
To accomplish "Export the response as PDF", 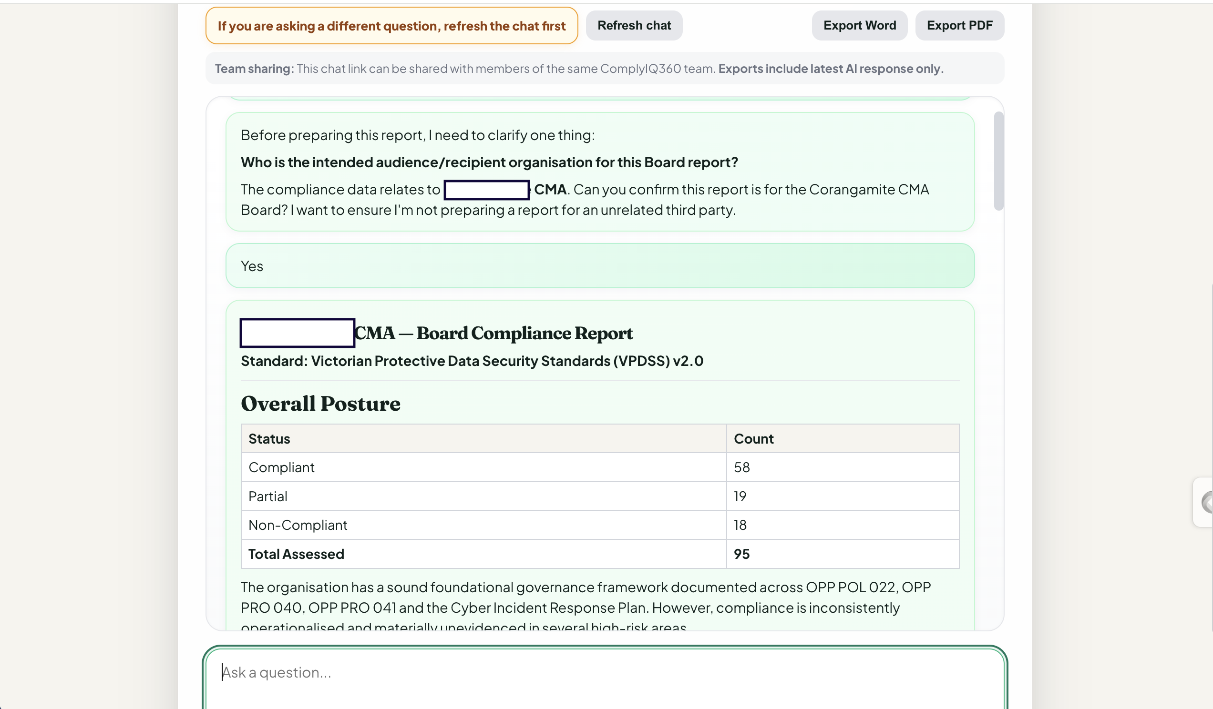I will click(x=959, y=26).
